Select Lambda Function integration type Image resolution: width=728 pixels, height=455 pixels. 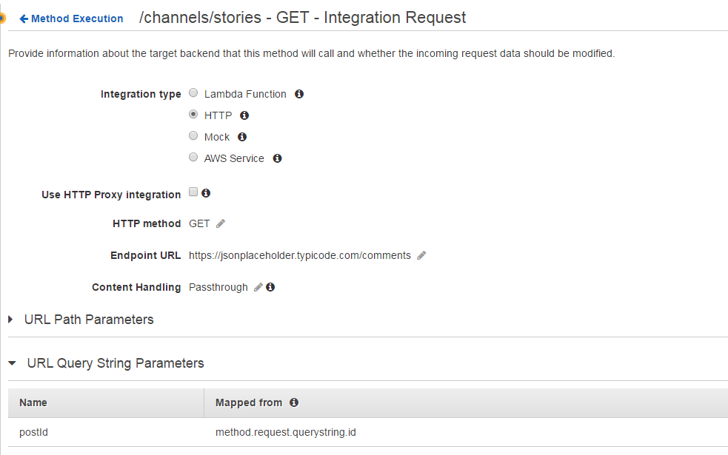(x=193, y=93)
